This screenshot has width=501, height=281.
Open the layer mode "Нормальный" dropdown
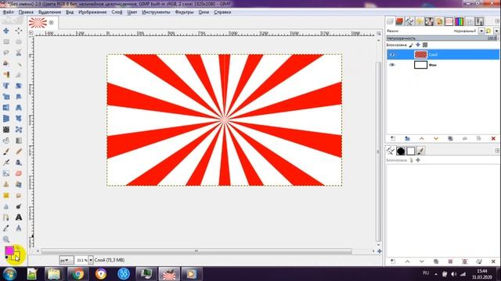(x=481, y=31)
